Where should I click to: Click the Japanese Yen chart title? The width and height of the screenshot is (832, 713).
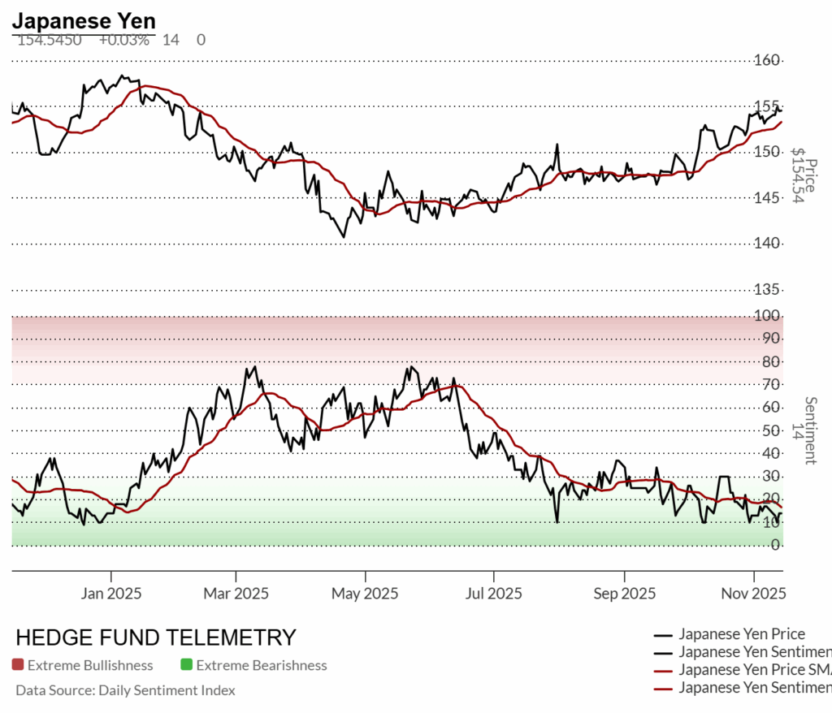pos(84,20)
